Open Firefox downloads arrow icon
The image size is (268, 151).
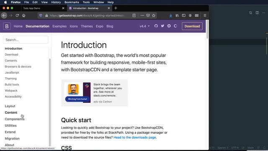170,16
